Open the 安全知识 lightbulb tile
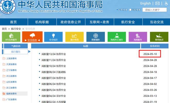The width and height of the screenshot is (170, 103). pos(53,37)
